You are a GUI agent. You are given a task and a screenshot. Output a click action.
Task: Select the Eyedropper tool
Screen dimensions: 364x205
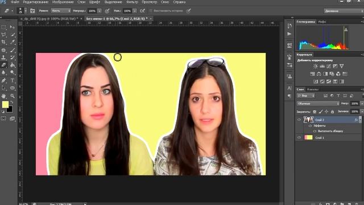pos(13,42)
